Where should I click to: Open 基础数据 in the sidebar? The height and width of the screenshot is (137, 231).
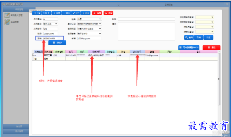pos(12,22)
